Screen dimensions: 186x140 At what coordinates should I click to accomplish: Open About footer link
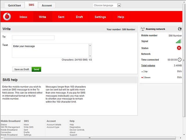72,132
